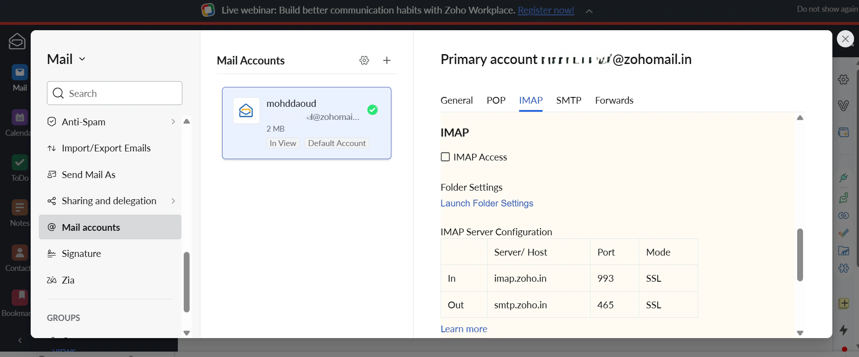Click the Default Account tag

tap(337, 143)
